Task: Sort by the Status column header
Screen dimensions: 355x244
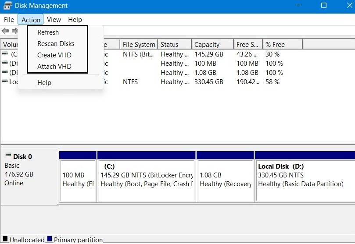Action: [175, 45]
